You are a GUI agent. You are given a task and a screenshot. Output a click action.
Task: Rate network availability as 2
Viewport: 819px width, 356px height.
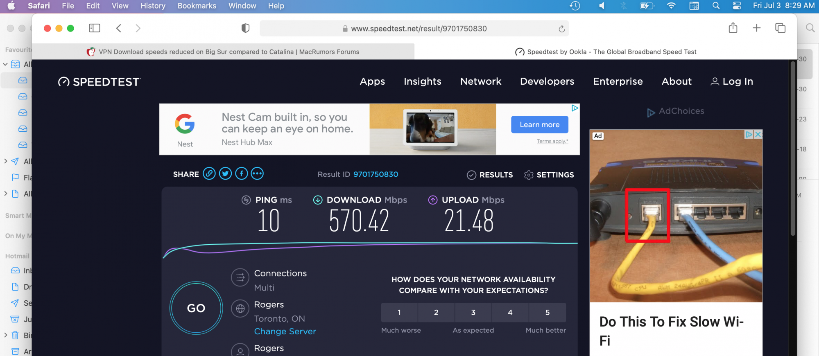[436, 312]
